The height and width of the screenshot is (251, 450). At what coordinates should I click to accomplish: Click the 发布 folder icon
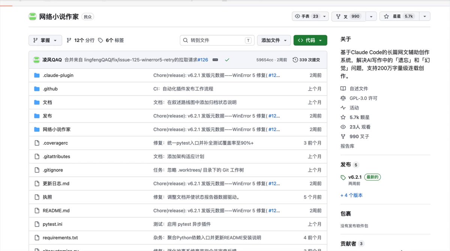[37, 116]
